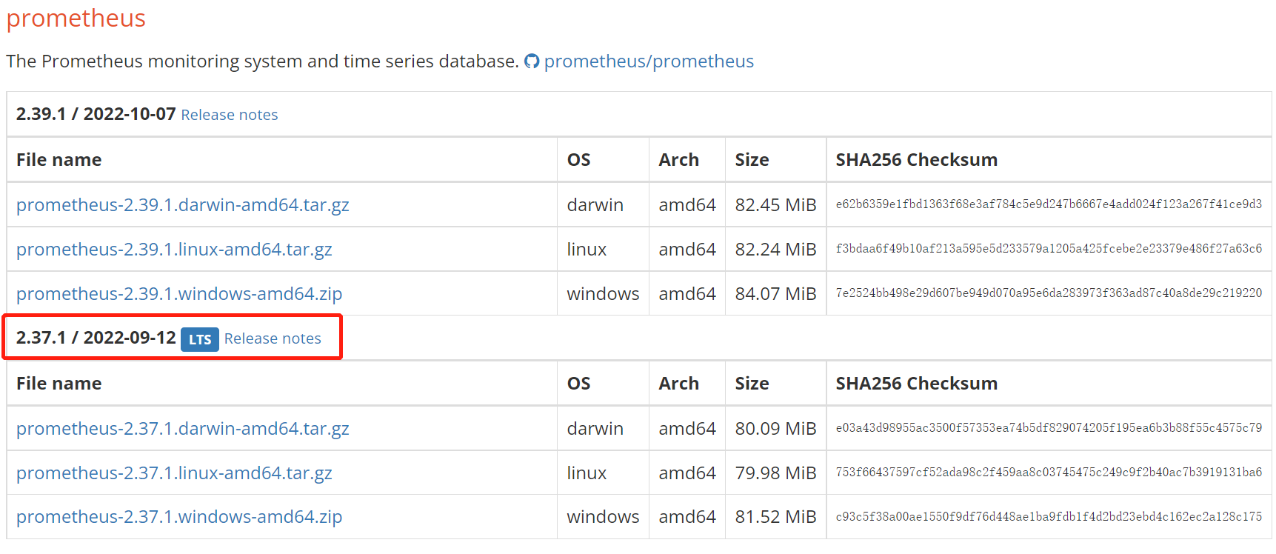Click the SHA256 Checksum header of the 2.39.1 table
This screenshot has width=1276, height=554.
pyautogui.click(x=917, y=160)
